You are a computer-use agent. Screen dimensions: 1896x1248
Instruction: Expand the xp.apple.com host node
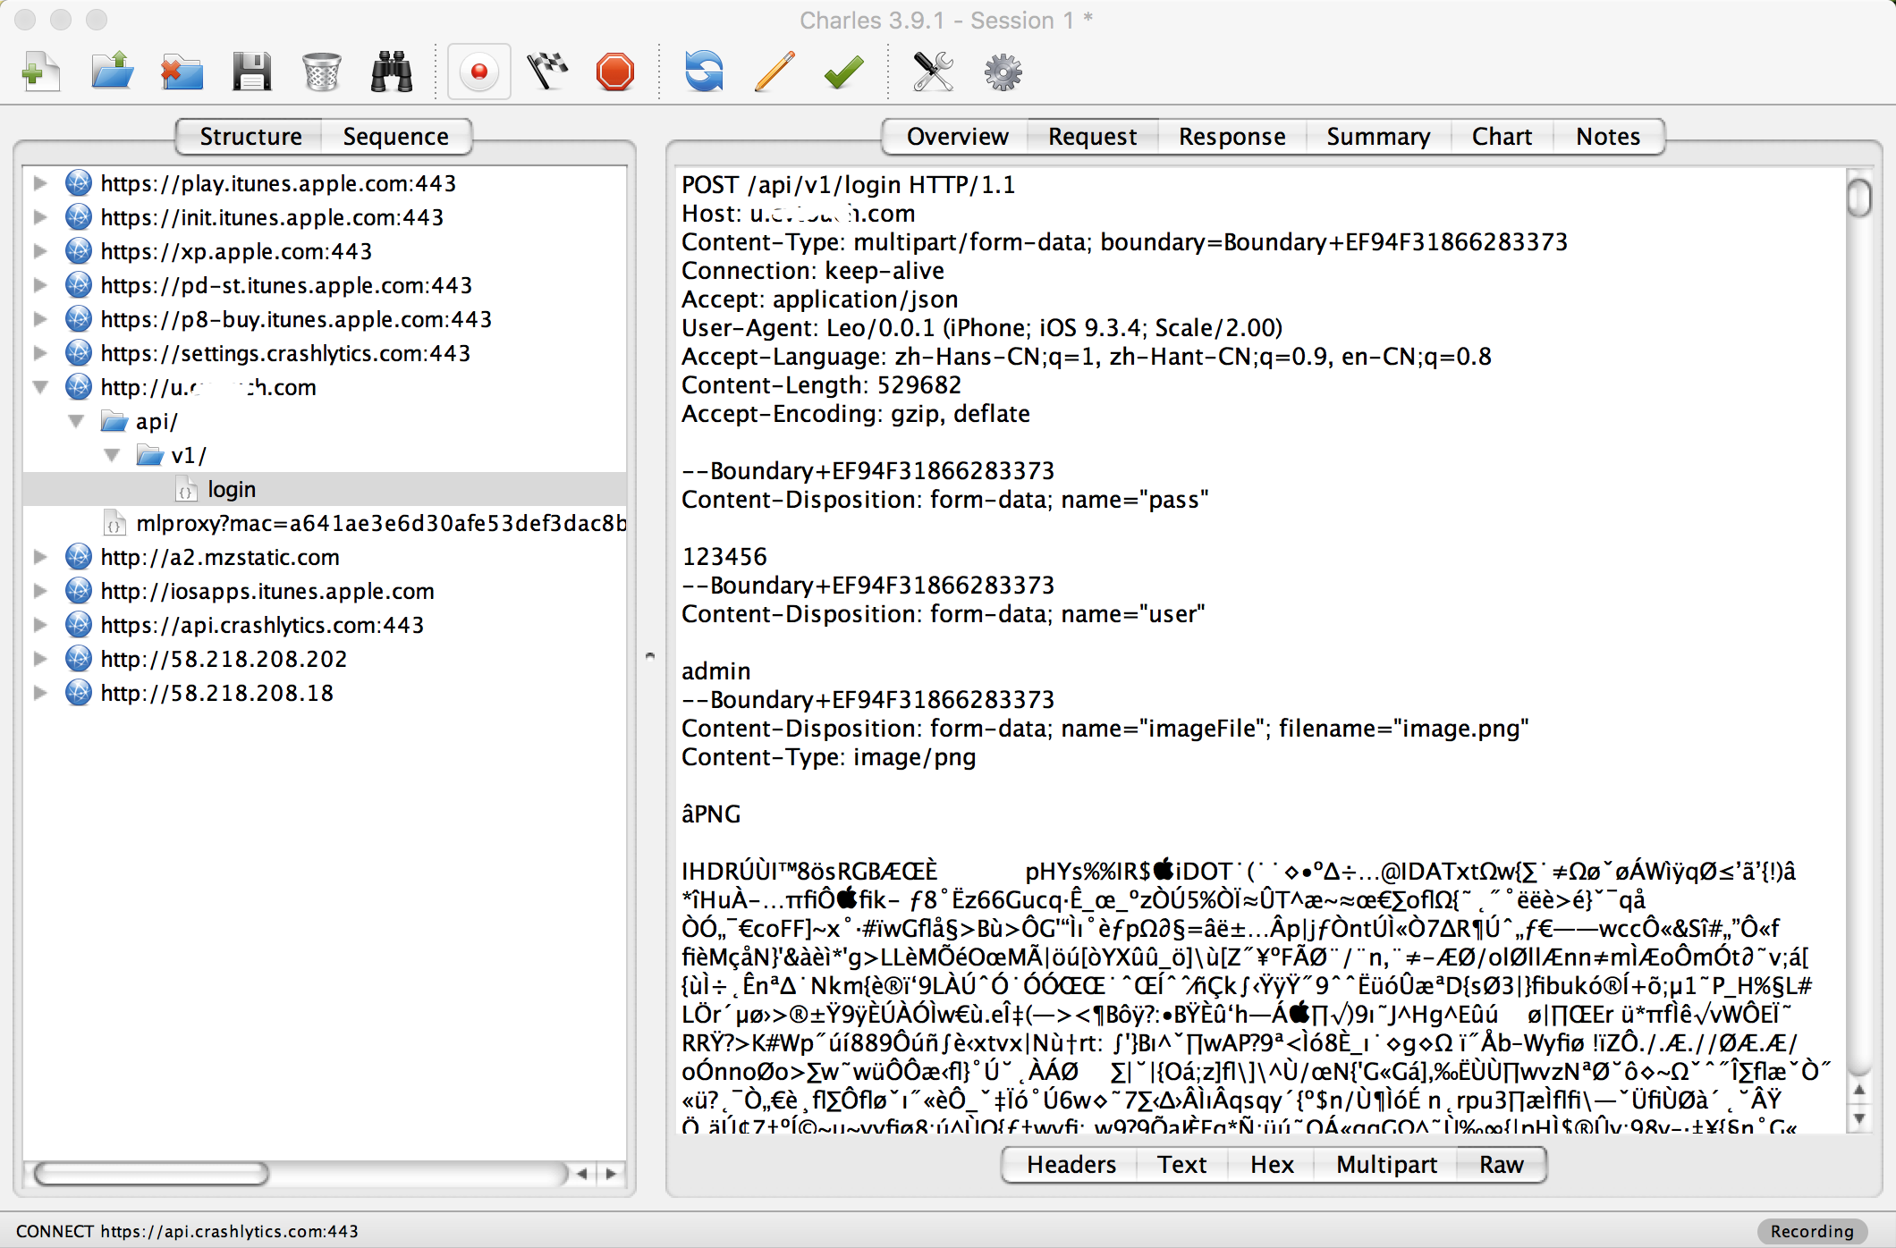[39, 251]
